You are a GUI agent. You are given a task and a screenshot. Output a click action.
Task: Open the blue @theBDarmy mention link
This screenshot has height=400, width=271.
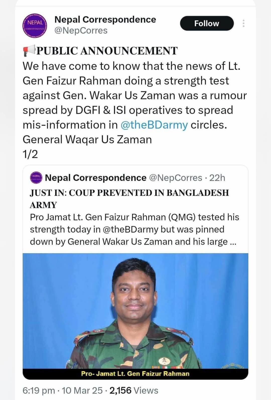click(x=154, y=125)
